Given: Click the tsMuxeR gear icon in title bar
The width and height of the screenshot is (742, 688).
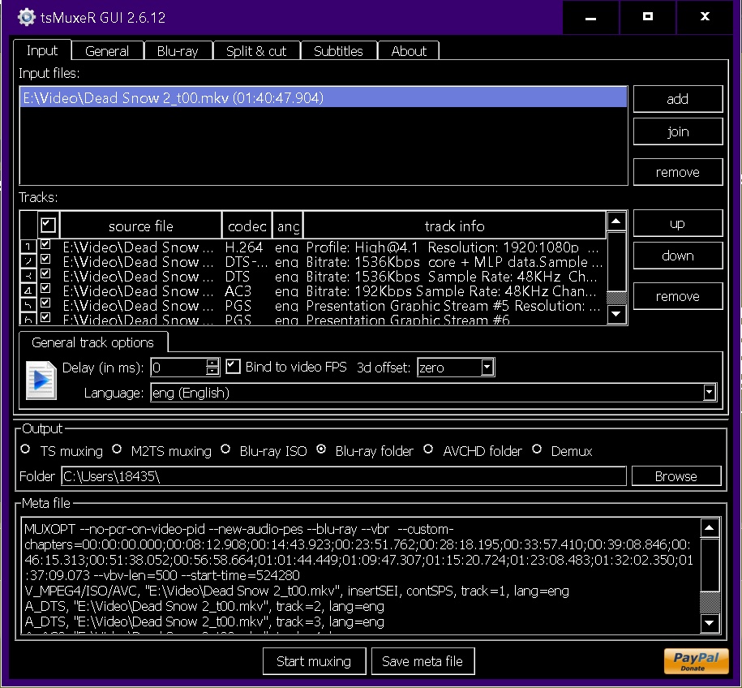Looking at the screenshot, I should 27,17.
